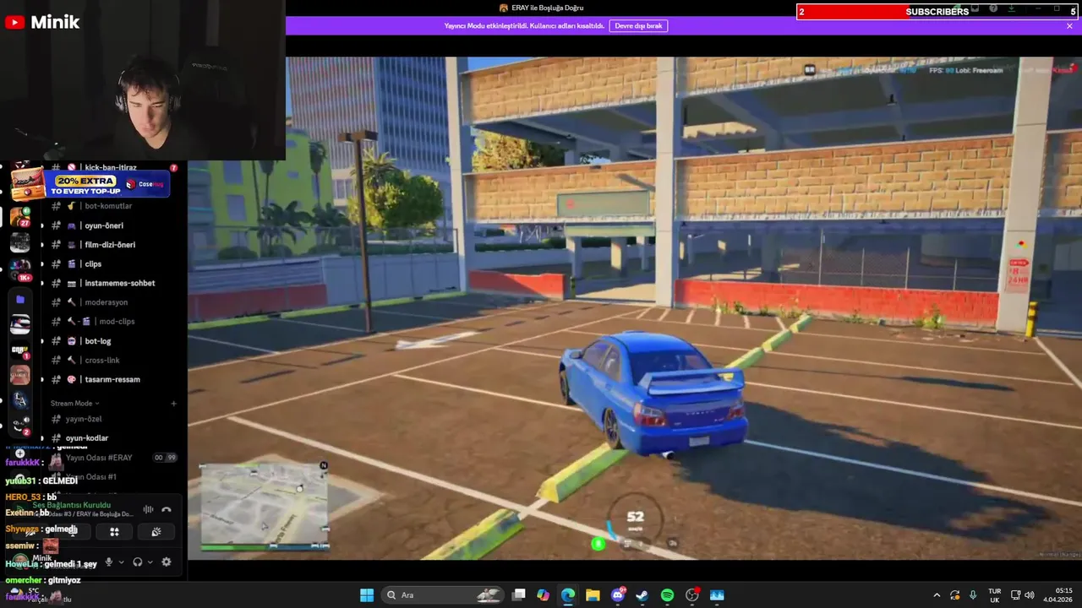This screenshot has width=1082, height=608.
Task: Select the server icon with 1K+ badge
Action: (x=20, y=269)
